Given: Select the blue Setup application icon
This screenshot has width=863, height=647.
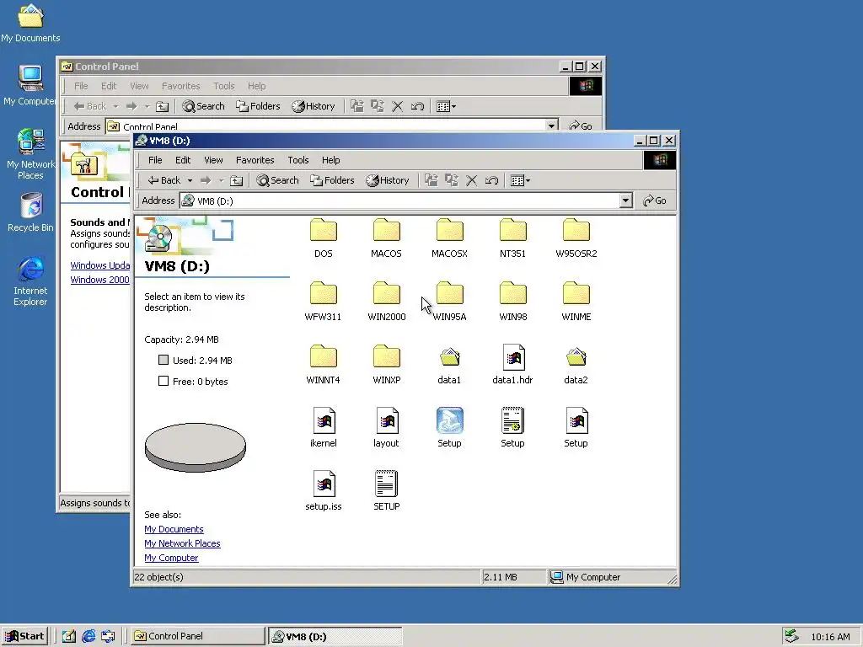Looking at the screenshot, I should (x=450, y=427).
